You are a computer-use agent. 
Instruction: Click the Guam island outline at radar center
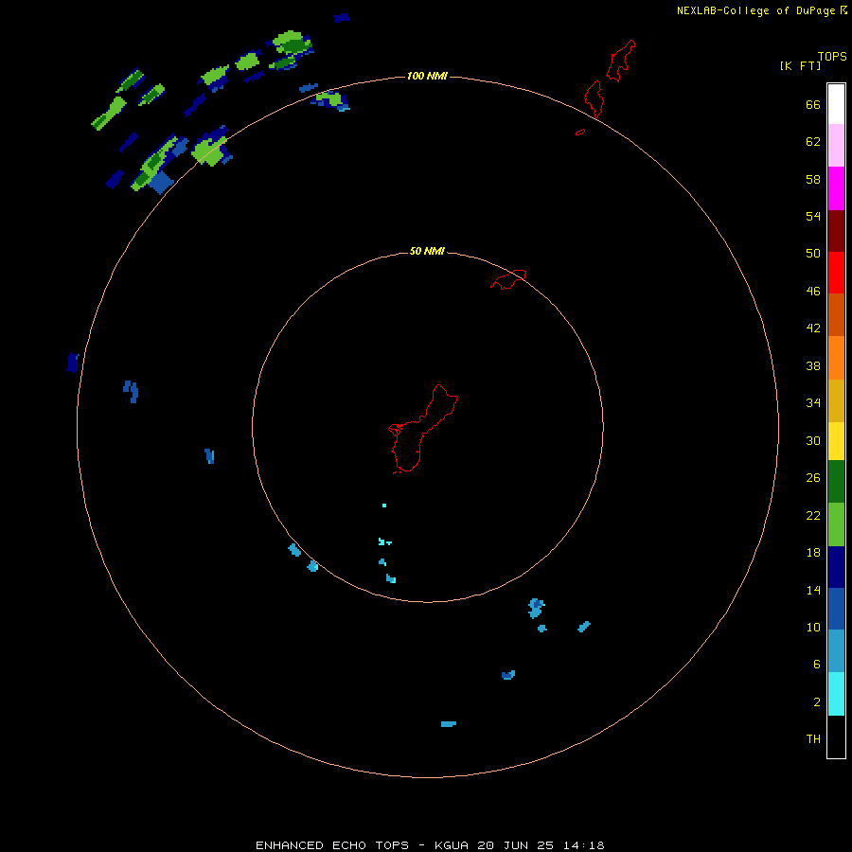click(423, 429)
